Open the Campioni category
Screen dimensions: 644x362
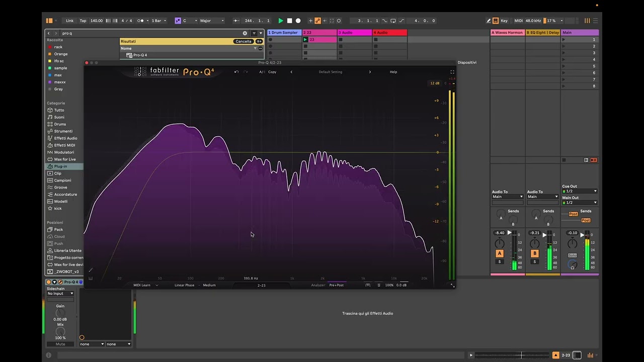[x=63, y=180]
